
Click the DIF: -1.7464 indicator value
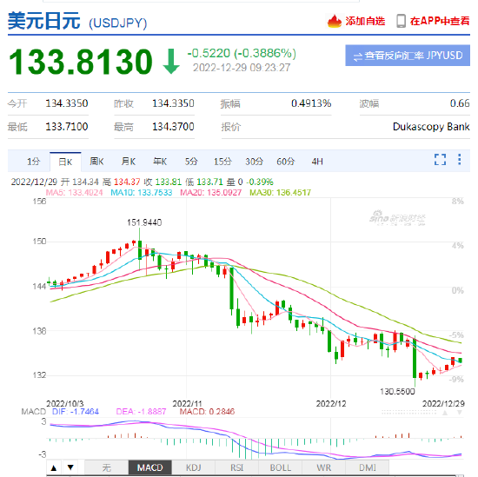click(76, 412)
